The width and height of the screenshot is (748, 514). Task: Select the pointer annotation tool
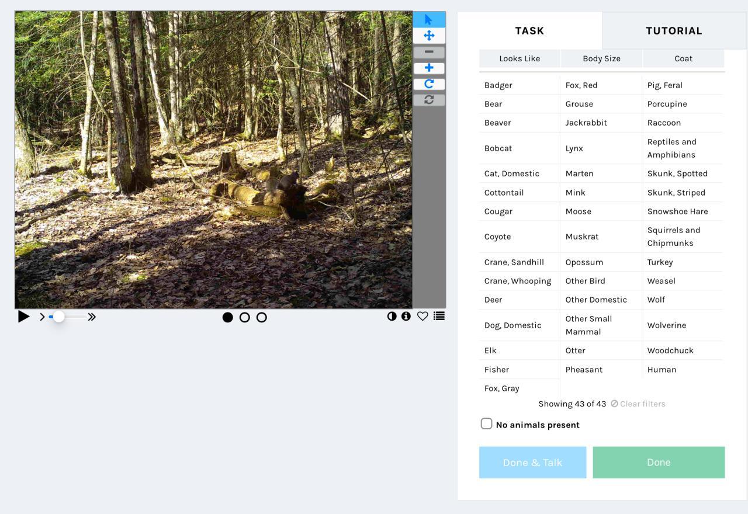coord(429,19)
